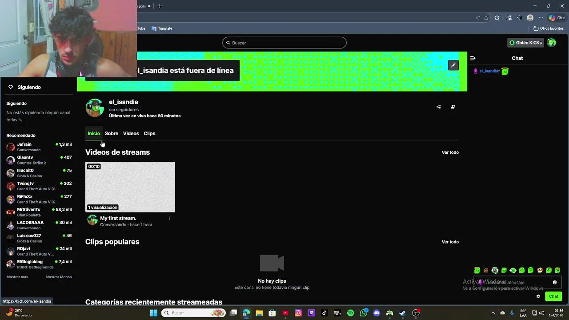Screen dimensions: 569x320
Task: Open recommended channel Twinqtv
Action: pos(39,186)
